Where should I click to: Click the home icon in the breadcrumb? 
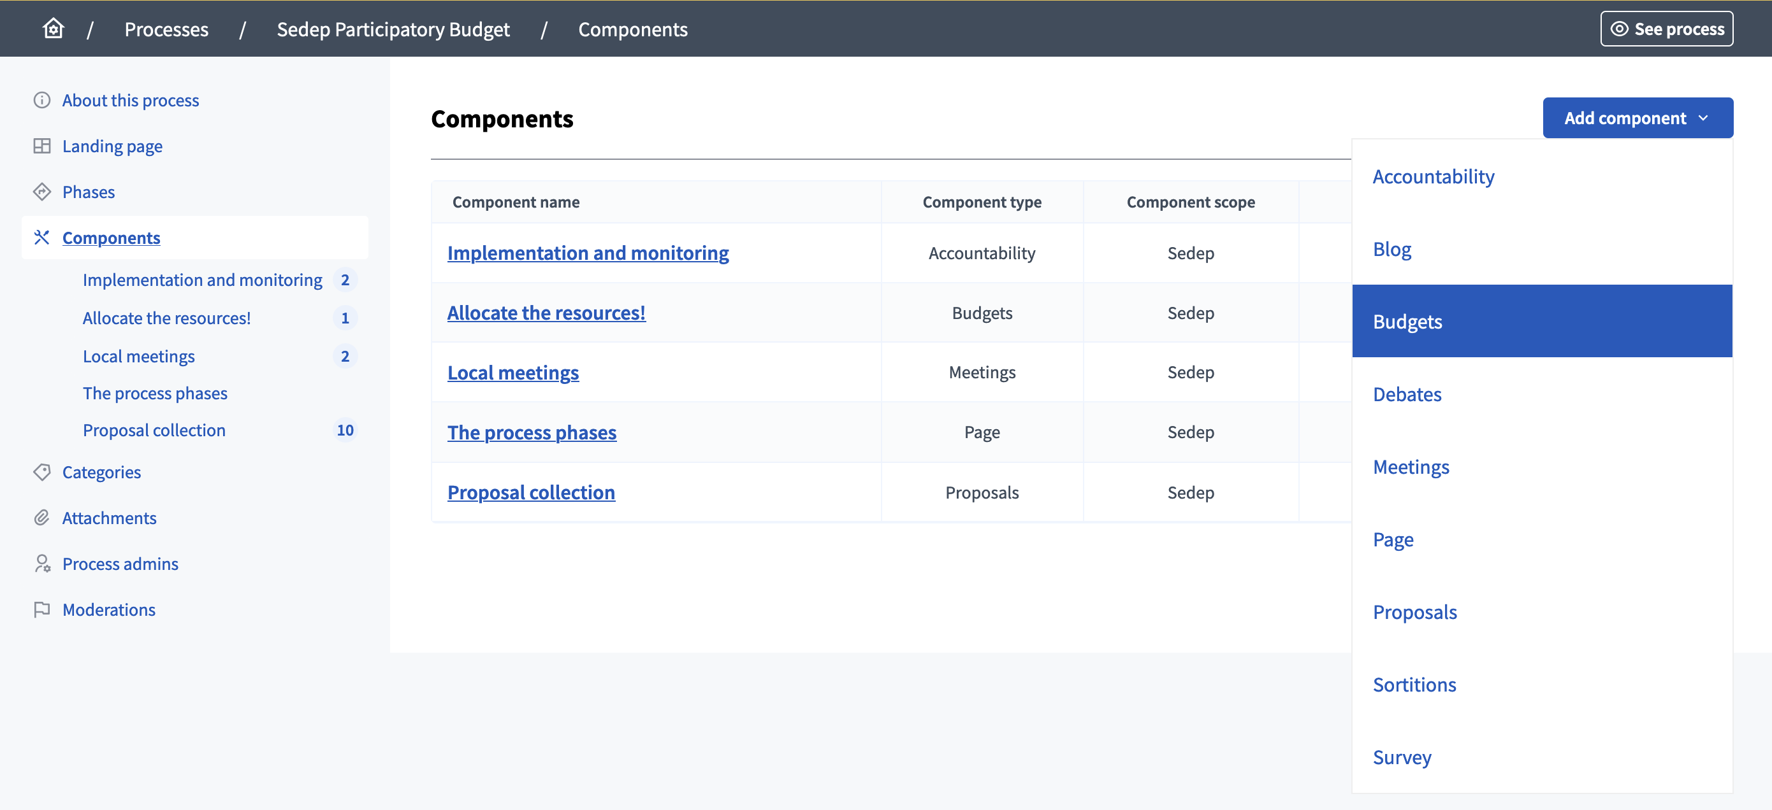[x=52, y=28]
